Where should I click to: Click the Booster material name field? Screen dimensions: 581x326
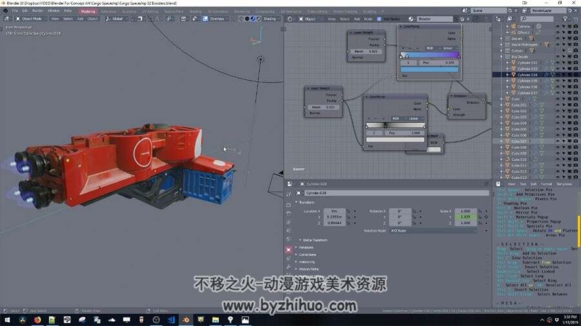(x=434, y=19)
